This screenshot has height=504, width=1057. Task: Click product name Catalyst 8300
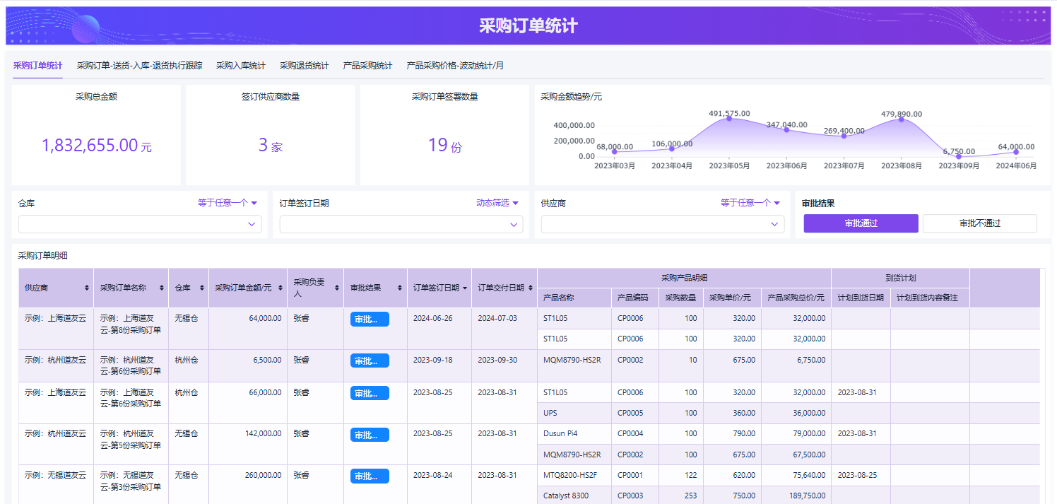tap(566, 496)
